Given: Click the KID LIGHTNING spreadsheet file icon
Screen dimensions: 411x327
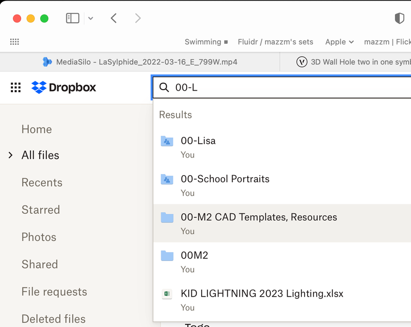Looking at the screenshot, I should coord(167,294).
